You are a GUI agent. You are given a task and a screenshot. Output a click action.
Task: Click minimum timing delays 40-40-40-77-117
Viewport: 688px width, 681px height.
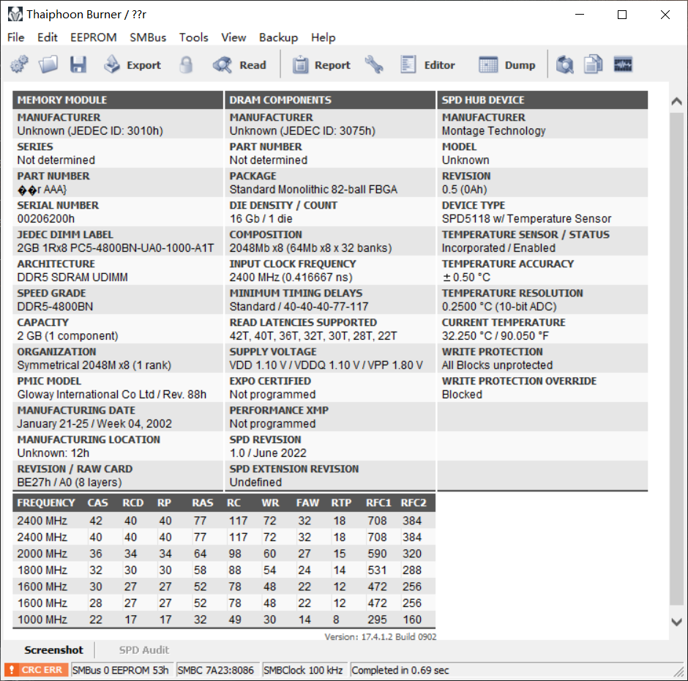click(299, 307)
